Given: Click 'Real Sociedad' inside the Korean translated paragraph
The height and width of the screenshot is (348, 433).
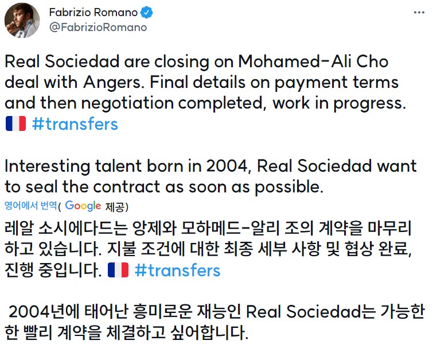Looking at the screenshot, I should click(x=303, y=311).
